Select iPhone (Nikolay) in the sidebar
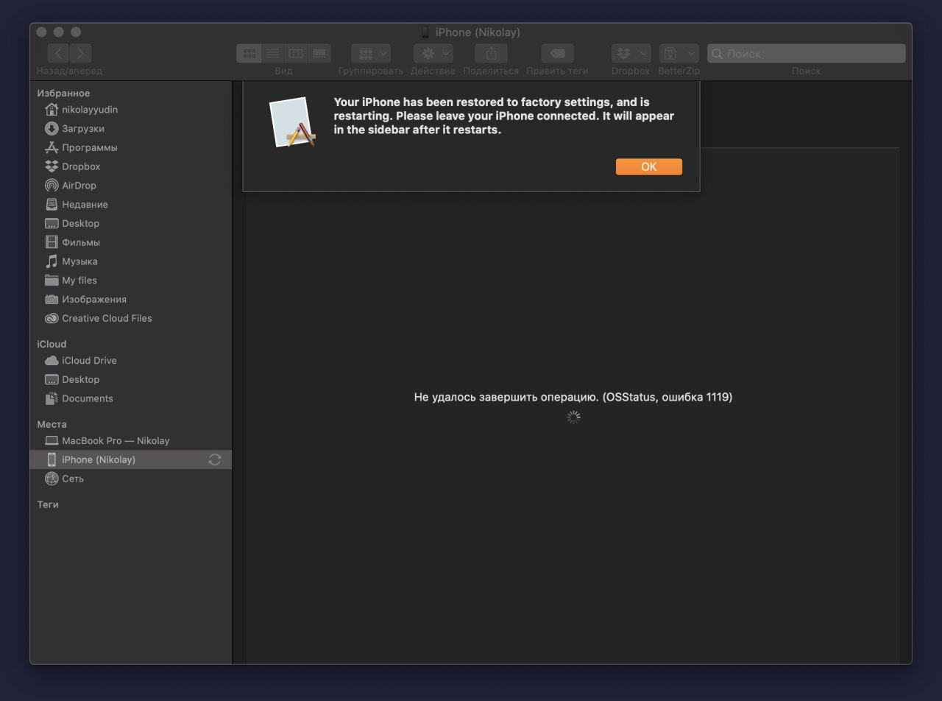The image size is (942, 701). [x=131, y=459]
